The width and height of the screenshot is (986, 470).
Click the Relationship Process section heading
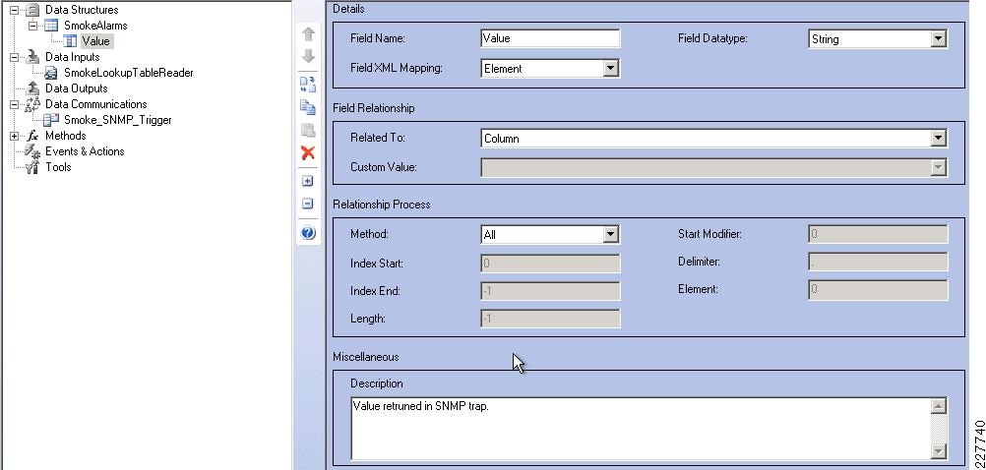point(382,205)
